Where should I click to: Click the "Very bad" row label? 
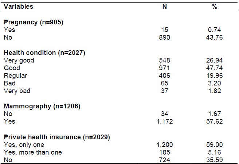point(17,91)
